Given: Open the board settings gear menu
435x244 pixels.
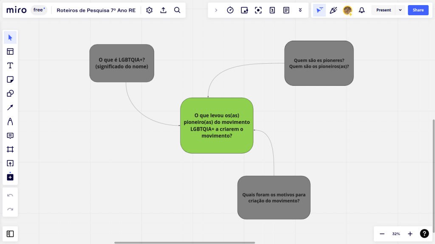Looking at the screenshot, I should tap(149, 10).
